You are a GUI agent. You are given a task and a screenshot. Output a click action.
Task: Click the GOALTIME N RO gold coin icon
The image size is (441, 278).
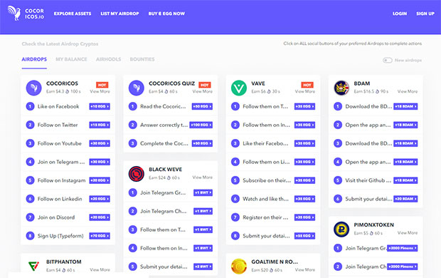point(239,266)
